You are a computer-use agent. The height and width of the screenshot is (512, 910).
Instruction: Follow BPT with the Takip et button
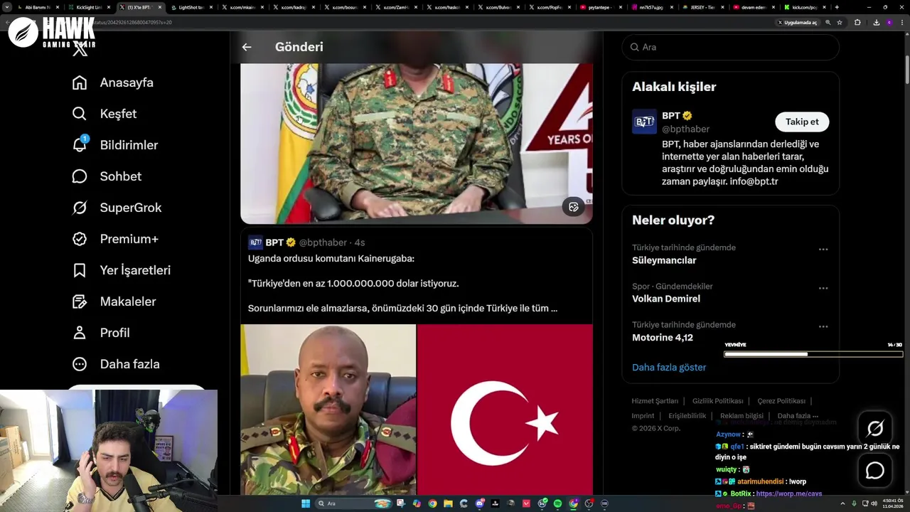coord(802,122)
